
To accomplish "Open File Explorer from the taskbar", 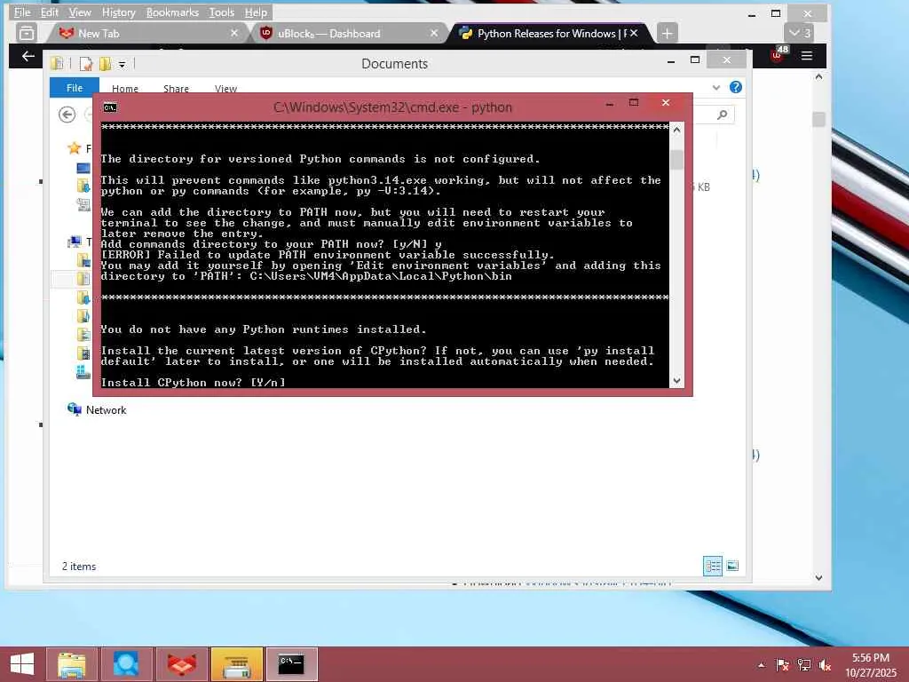I will point(71,664).
